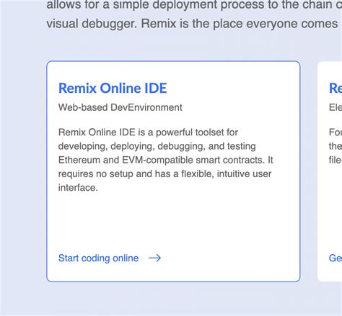Click the text "Ethereum and EVM-compatible smart contracts. It"

(166, 160)
